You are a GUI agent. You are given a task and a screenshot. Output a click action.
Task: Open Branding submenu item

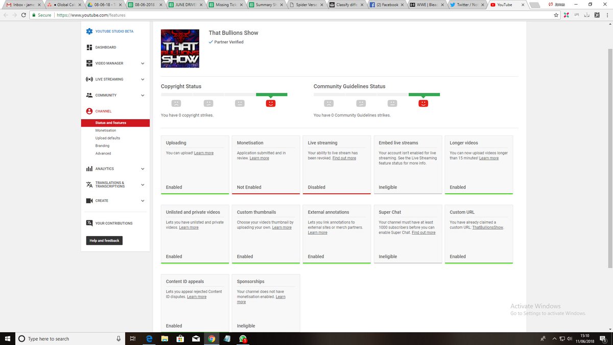102,146
